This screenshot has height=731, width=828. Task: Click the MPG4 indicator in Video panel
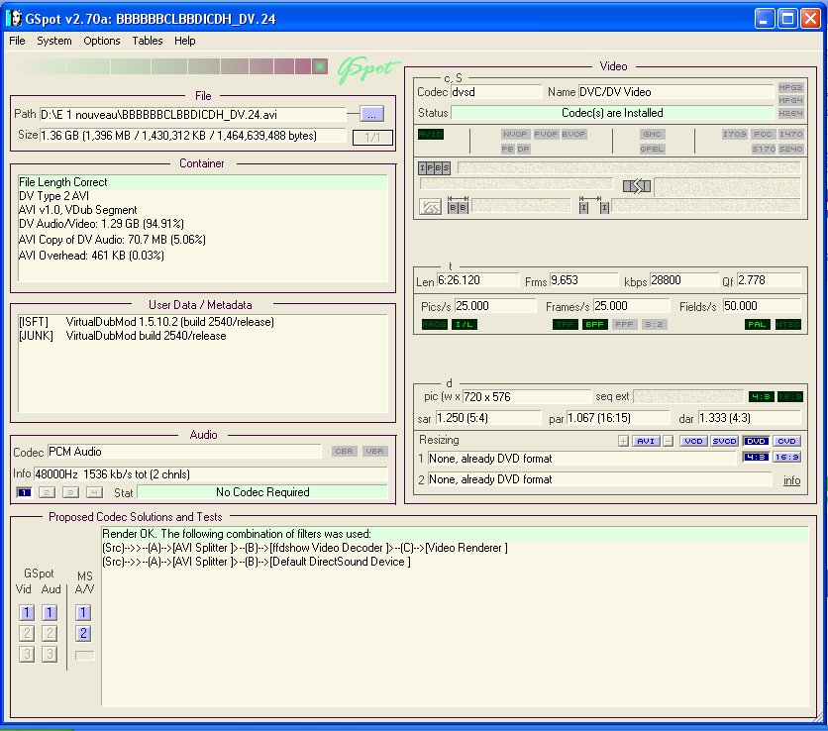(790, 100)
